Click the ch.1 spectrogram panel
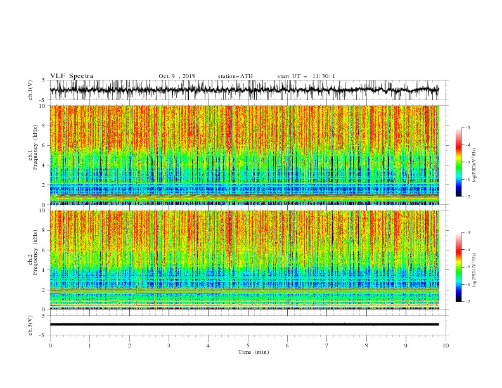502x388 pixels. [x=244, y=155]
